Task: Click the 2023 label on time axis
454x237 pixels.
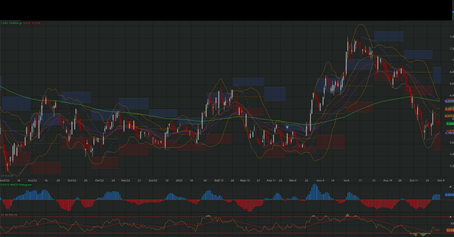Action: pyautogui.click(x=179, y=180)
